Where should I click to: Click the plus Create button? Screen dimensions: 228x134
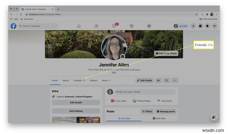[193, 26]
